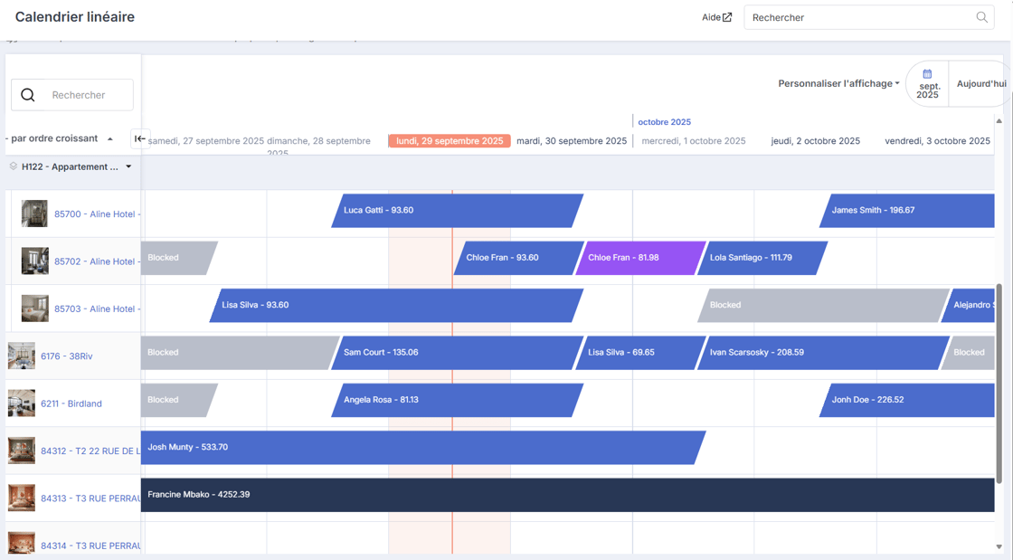
Task: Click the octobre 2025 month label
Action: click(664, 122)
